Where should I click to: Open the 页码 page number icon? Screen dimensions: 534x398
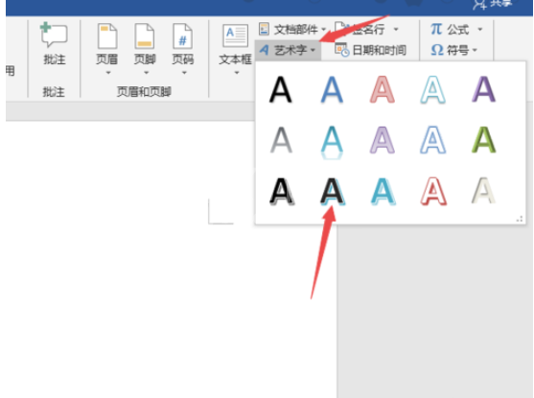click(183, 35)
